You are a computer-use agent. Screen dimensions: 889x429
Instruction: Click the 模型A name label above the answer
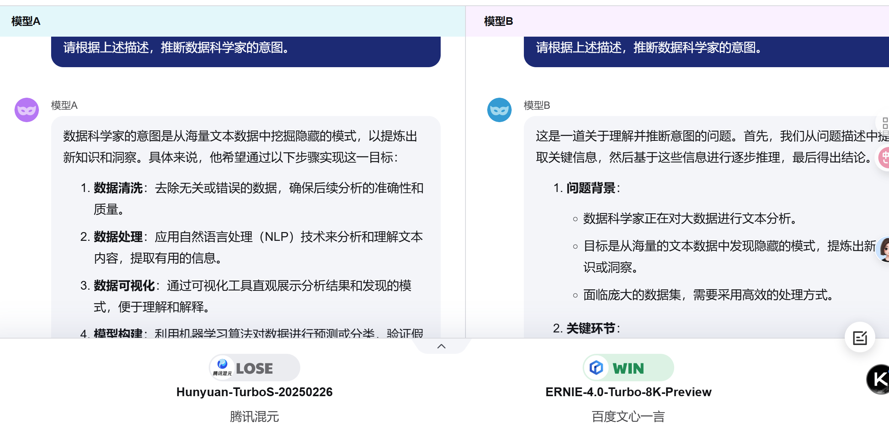(x=64, y=105)
